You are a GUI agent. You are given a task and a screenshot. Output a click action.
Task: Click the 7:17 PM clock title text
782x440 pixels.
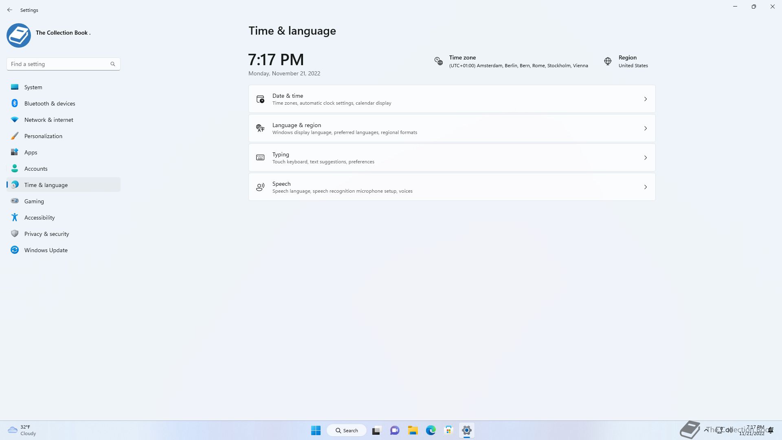[x=276, y=60]
